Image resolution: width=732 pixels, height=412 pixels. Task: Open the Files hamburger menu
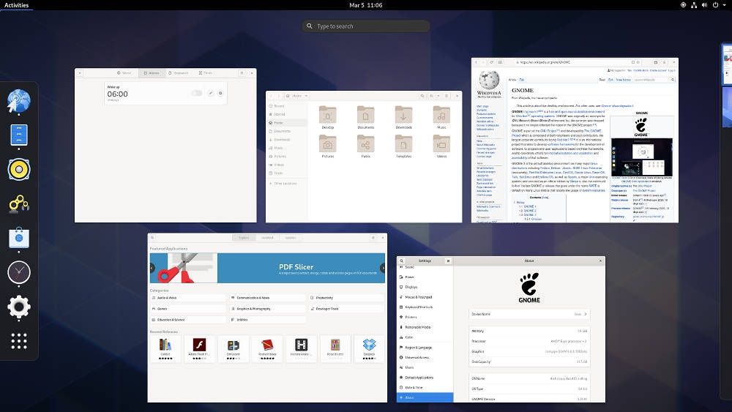coord(447,96)
